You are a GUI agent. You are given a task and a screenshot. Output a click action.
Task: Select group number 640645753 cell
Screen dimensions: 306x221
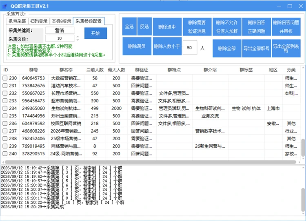(33, 78)
